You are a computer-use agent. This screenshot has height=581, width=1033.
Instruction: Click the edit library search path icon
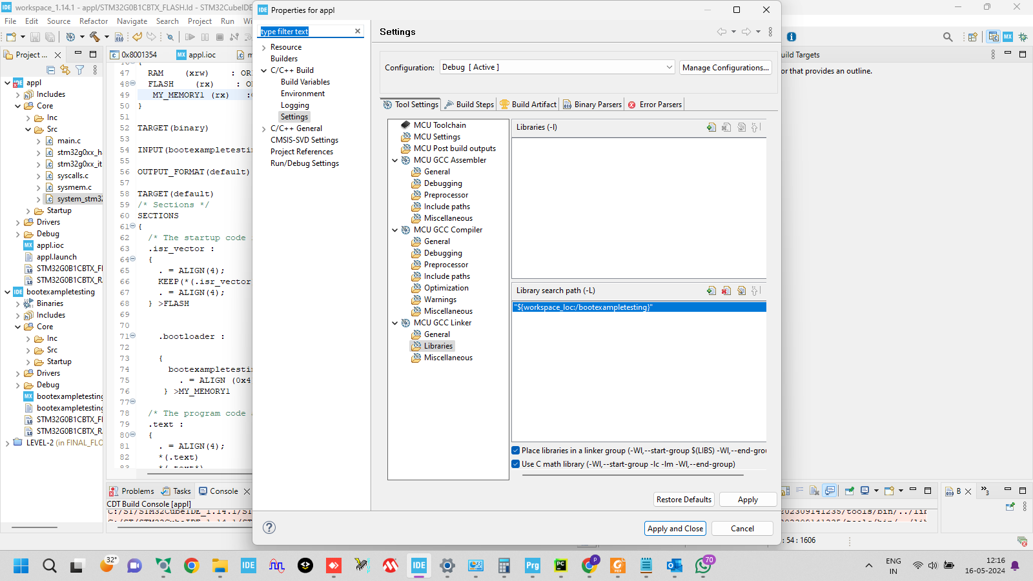click(x=742, y=290)
